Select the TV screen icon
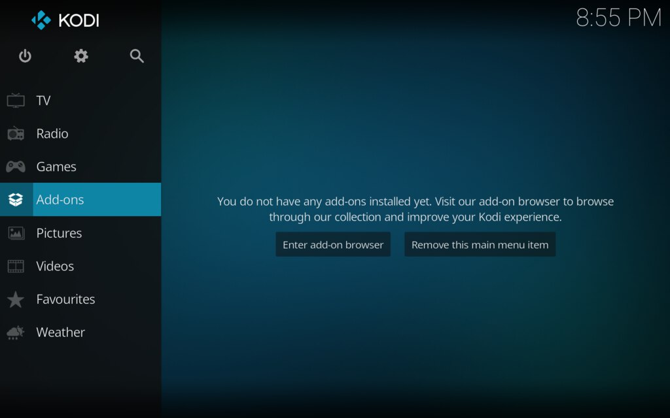Viewport: 670px width, 418px height. click(x=16, y=101)
